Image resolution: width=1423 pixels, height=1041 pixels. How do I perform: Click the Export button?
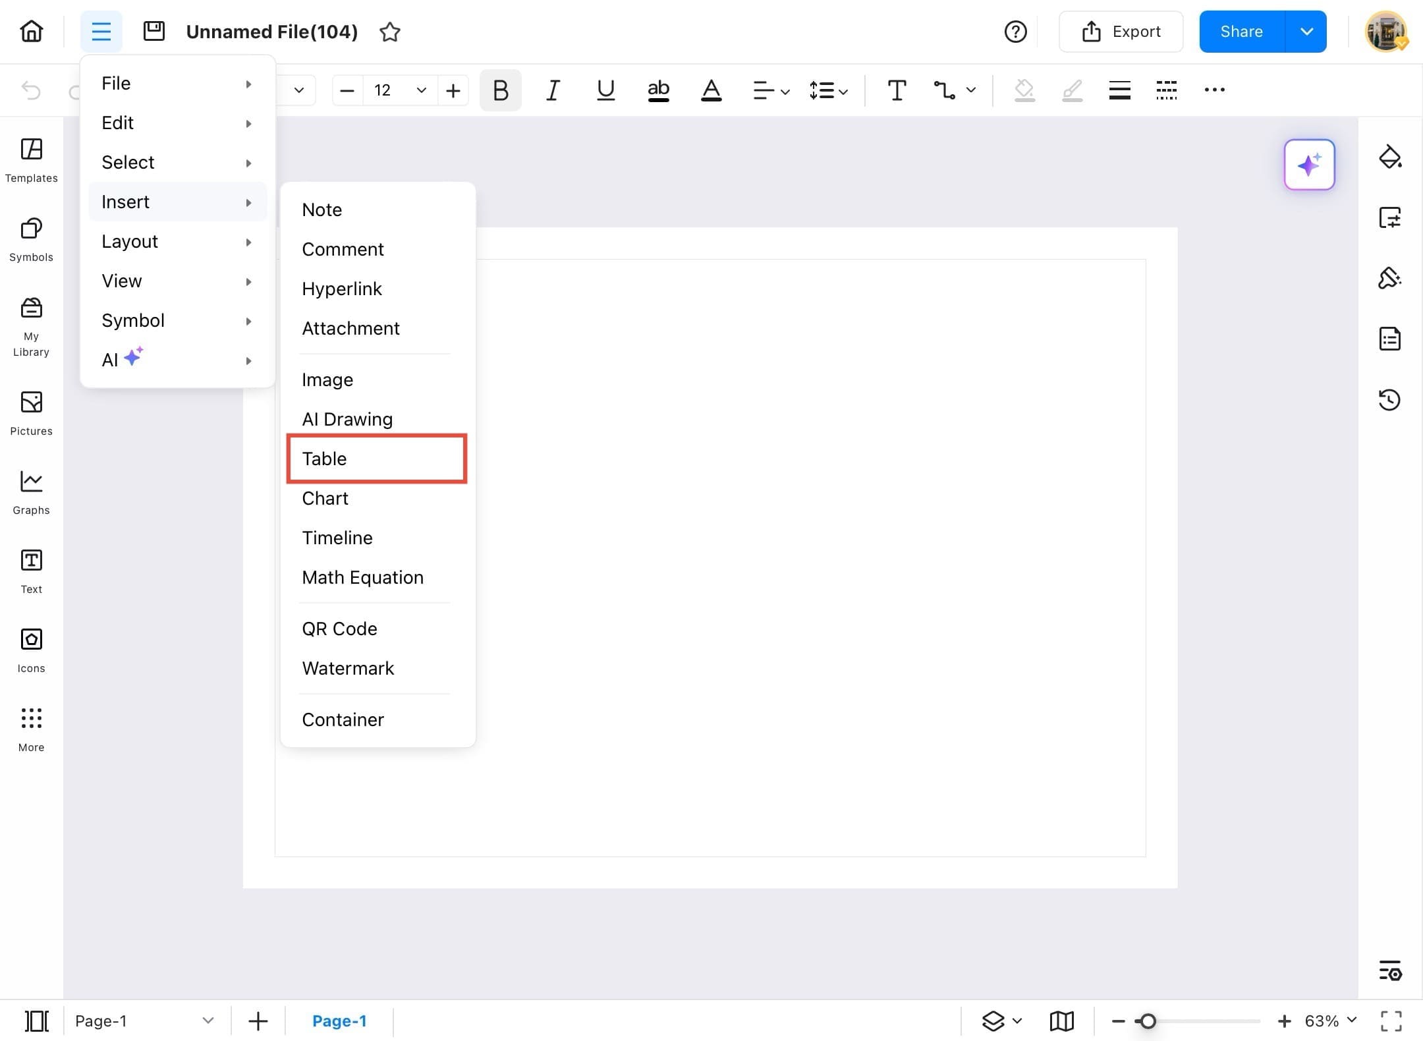(x=1121, y=31)
